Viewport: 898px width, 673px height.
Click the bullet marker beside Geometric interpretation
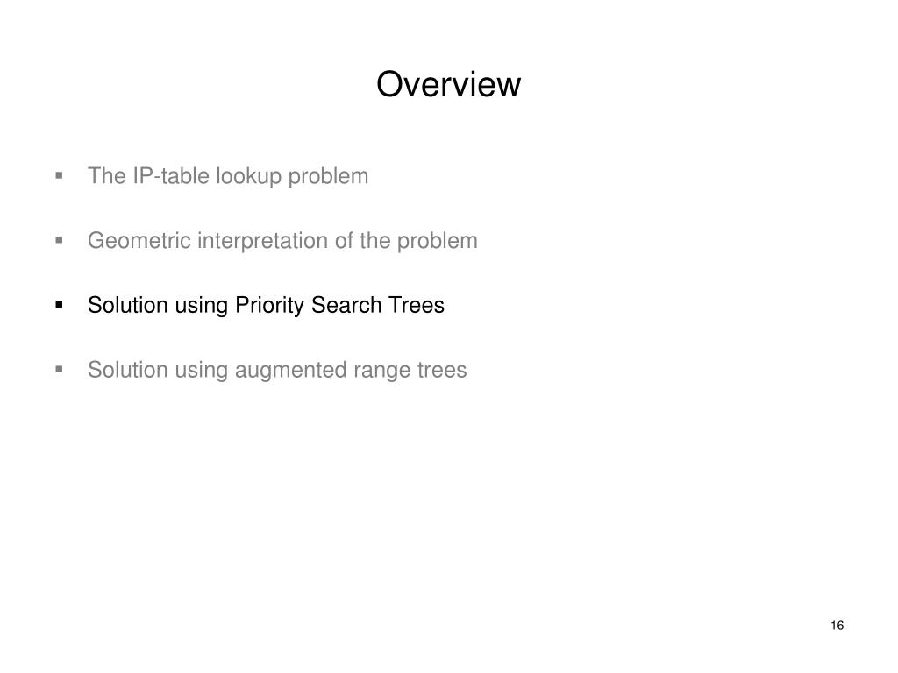pyautogui.click(x=59, y=240)
